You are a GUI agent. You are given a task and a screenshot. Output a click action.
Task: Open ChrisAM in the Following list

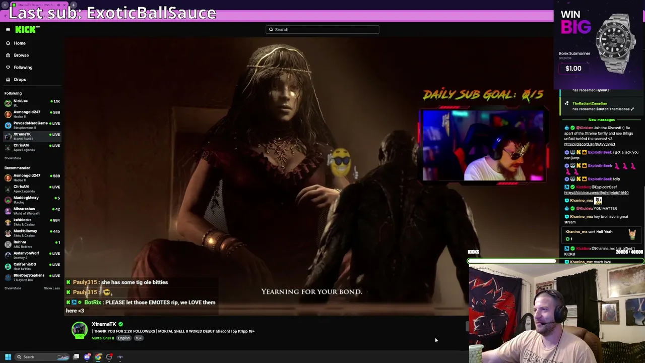point(32,147)
